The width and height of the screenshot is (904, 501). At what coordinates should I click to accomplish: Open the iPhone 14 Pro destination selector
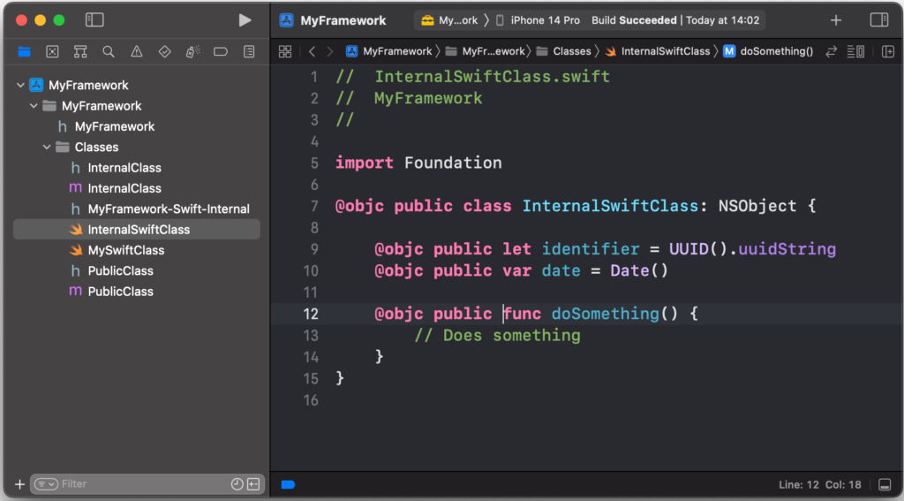[x=538, y=20]
